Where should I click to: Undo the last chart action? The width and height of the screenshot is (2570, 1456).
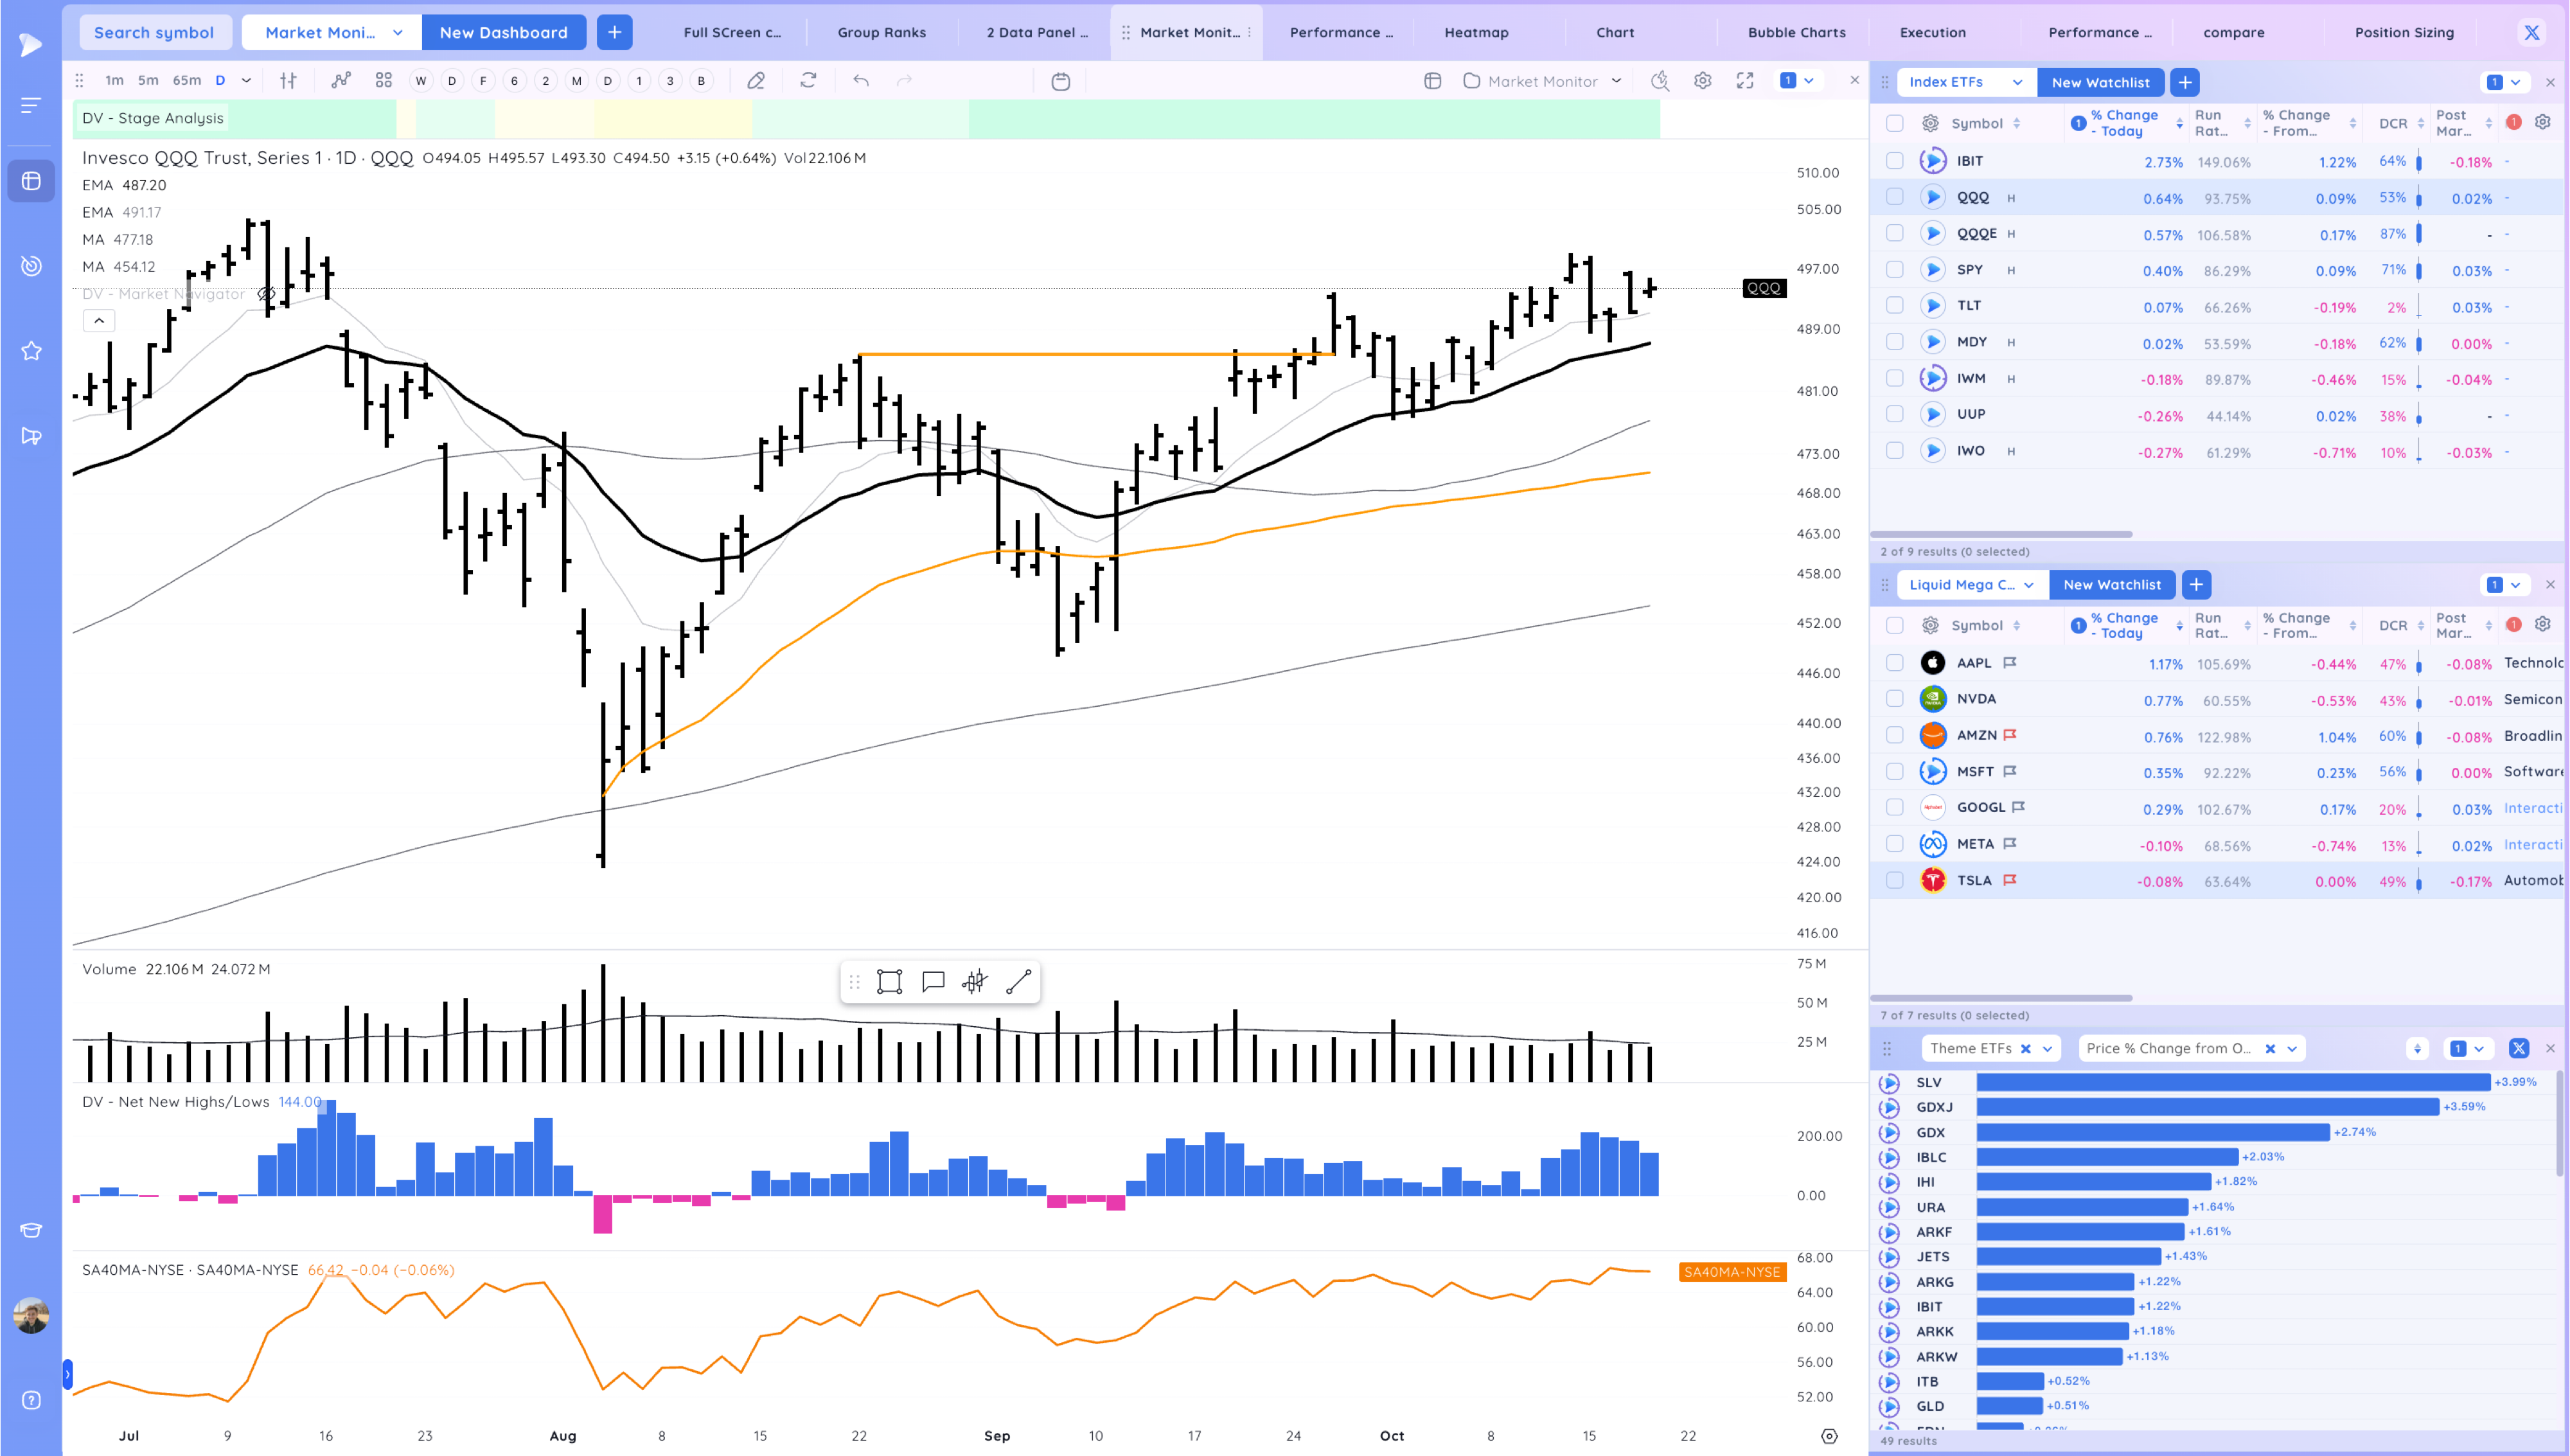click(861, 81)
